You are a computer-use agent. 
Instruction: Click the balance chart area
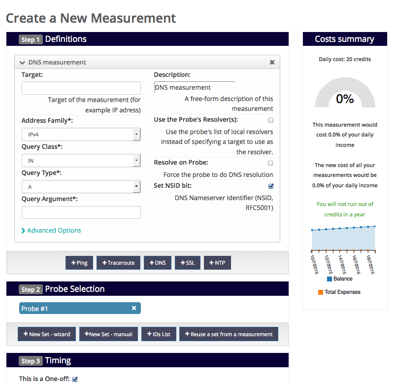(x=343, y=238)
